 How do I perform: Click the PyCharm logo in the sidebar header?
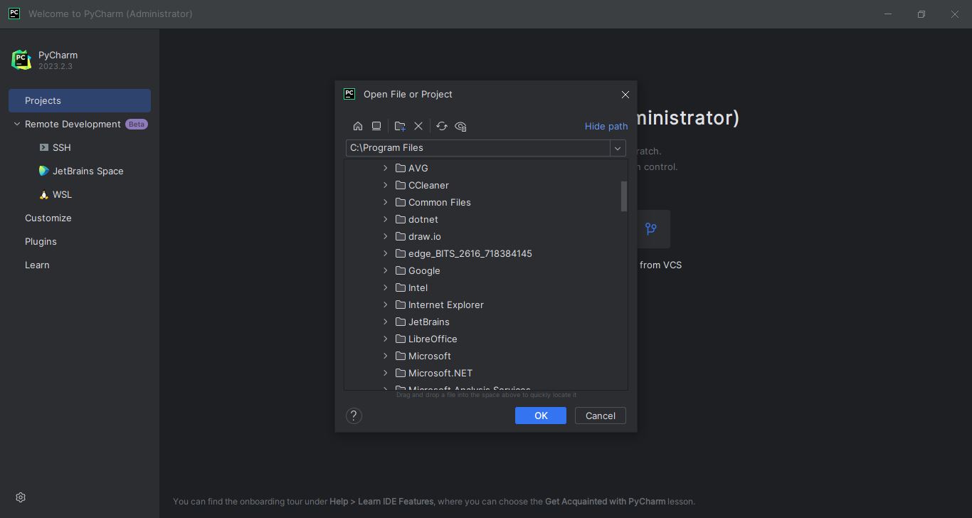[x=21, y=60]
